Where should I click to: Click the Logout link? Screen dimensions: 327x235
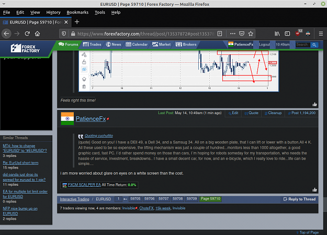264,44
